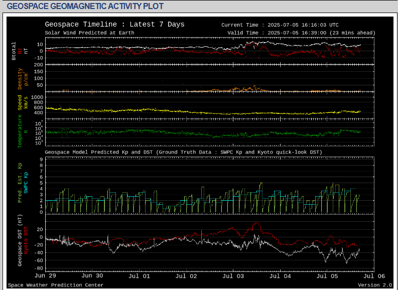Click the red Bz axis label
The height and width of the screenshot is (290, 398).
click(x=20, y=51)
